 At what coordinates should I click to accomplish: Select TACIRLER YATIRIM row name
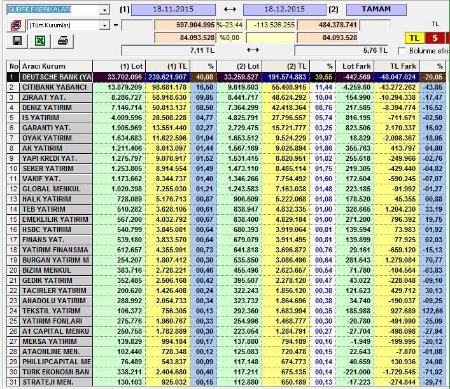(x=56, y=290)
